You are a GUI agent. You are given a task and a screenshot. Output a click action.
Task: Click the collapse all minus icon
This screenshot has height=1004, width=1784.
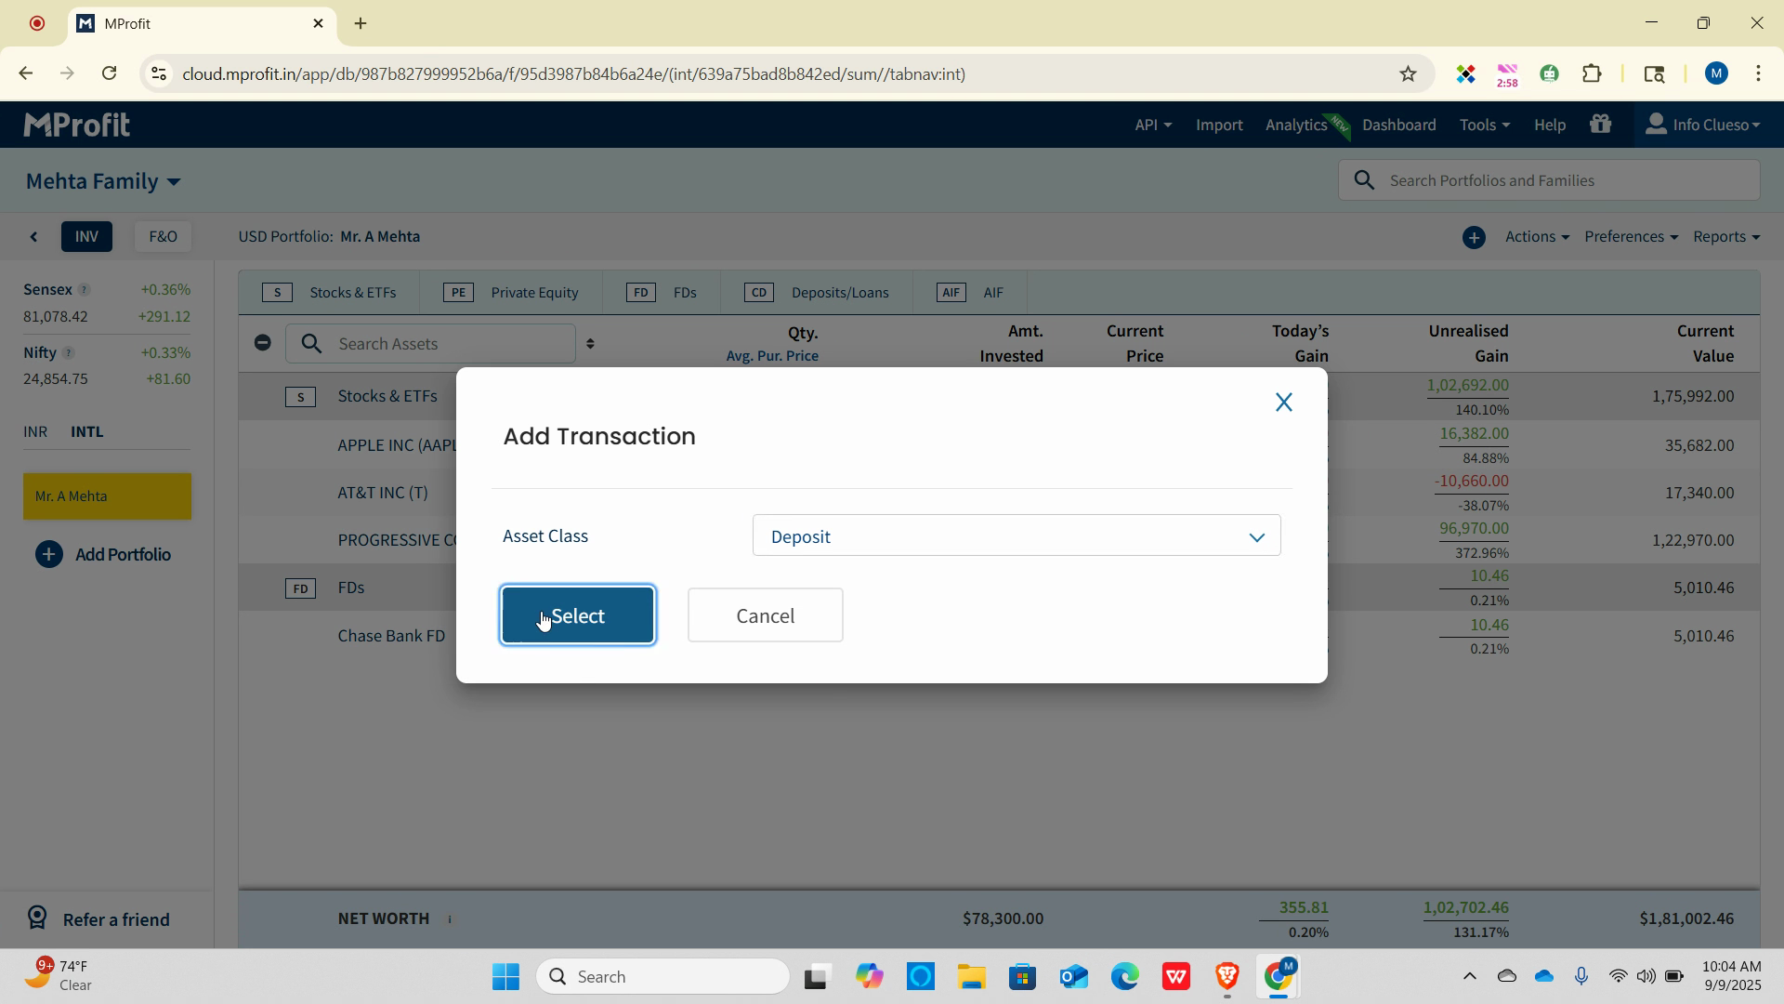(x=263, y=343)
